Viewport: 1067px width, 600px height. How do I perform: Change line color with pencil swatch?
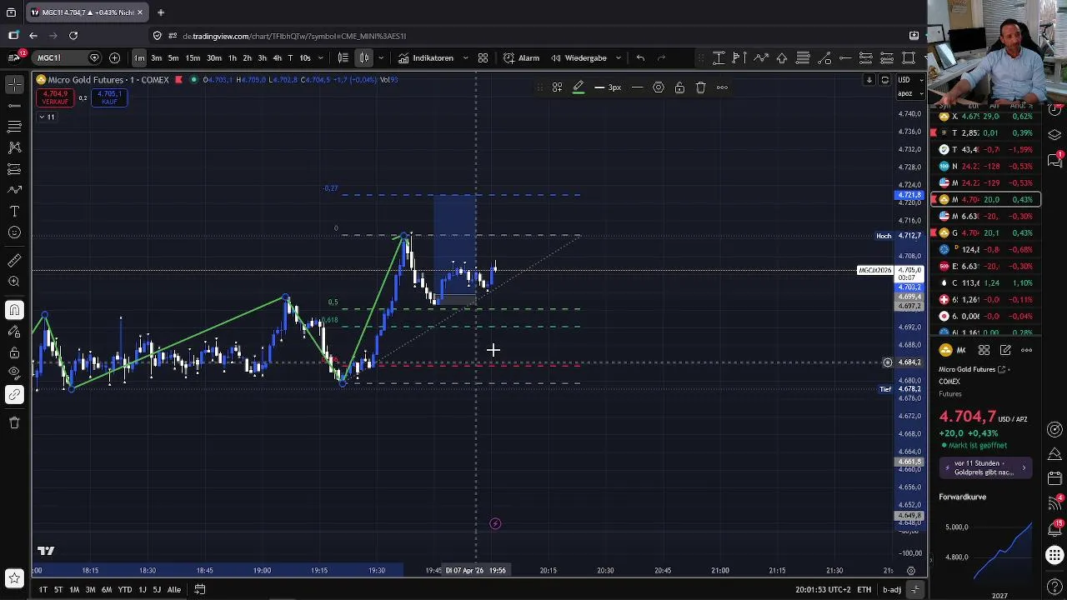(578, 87)
